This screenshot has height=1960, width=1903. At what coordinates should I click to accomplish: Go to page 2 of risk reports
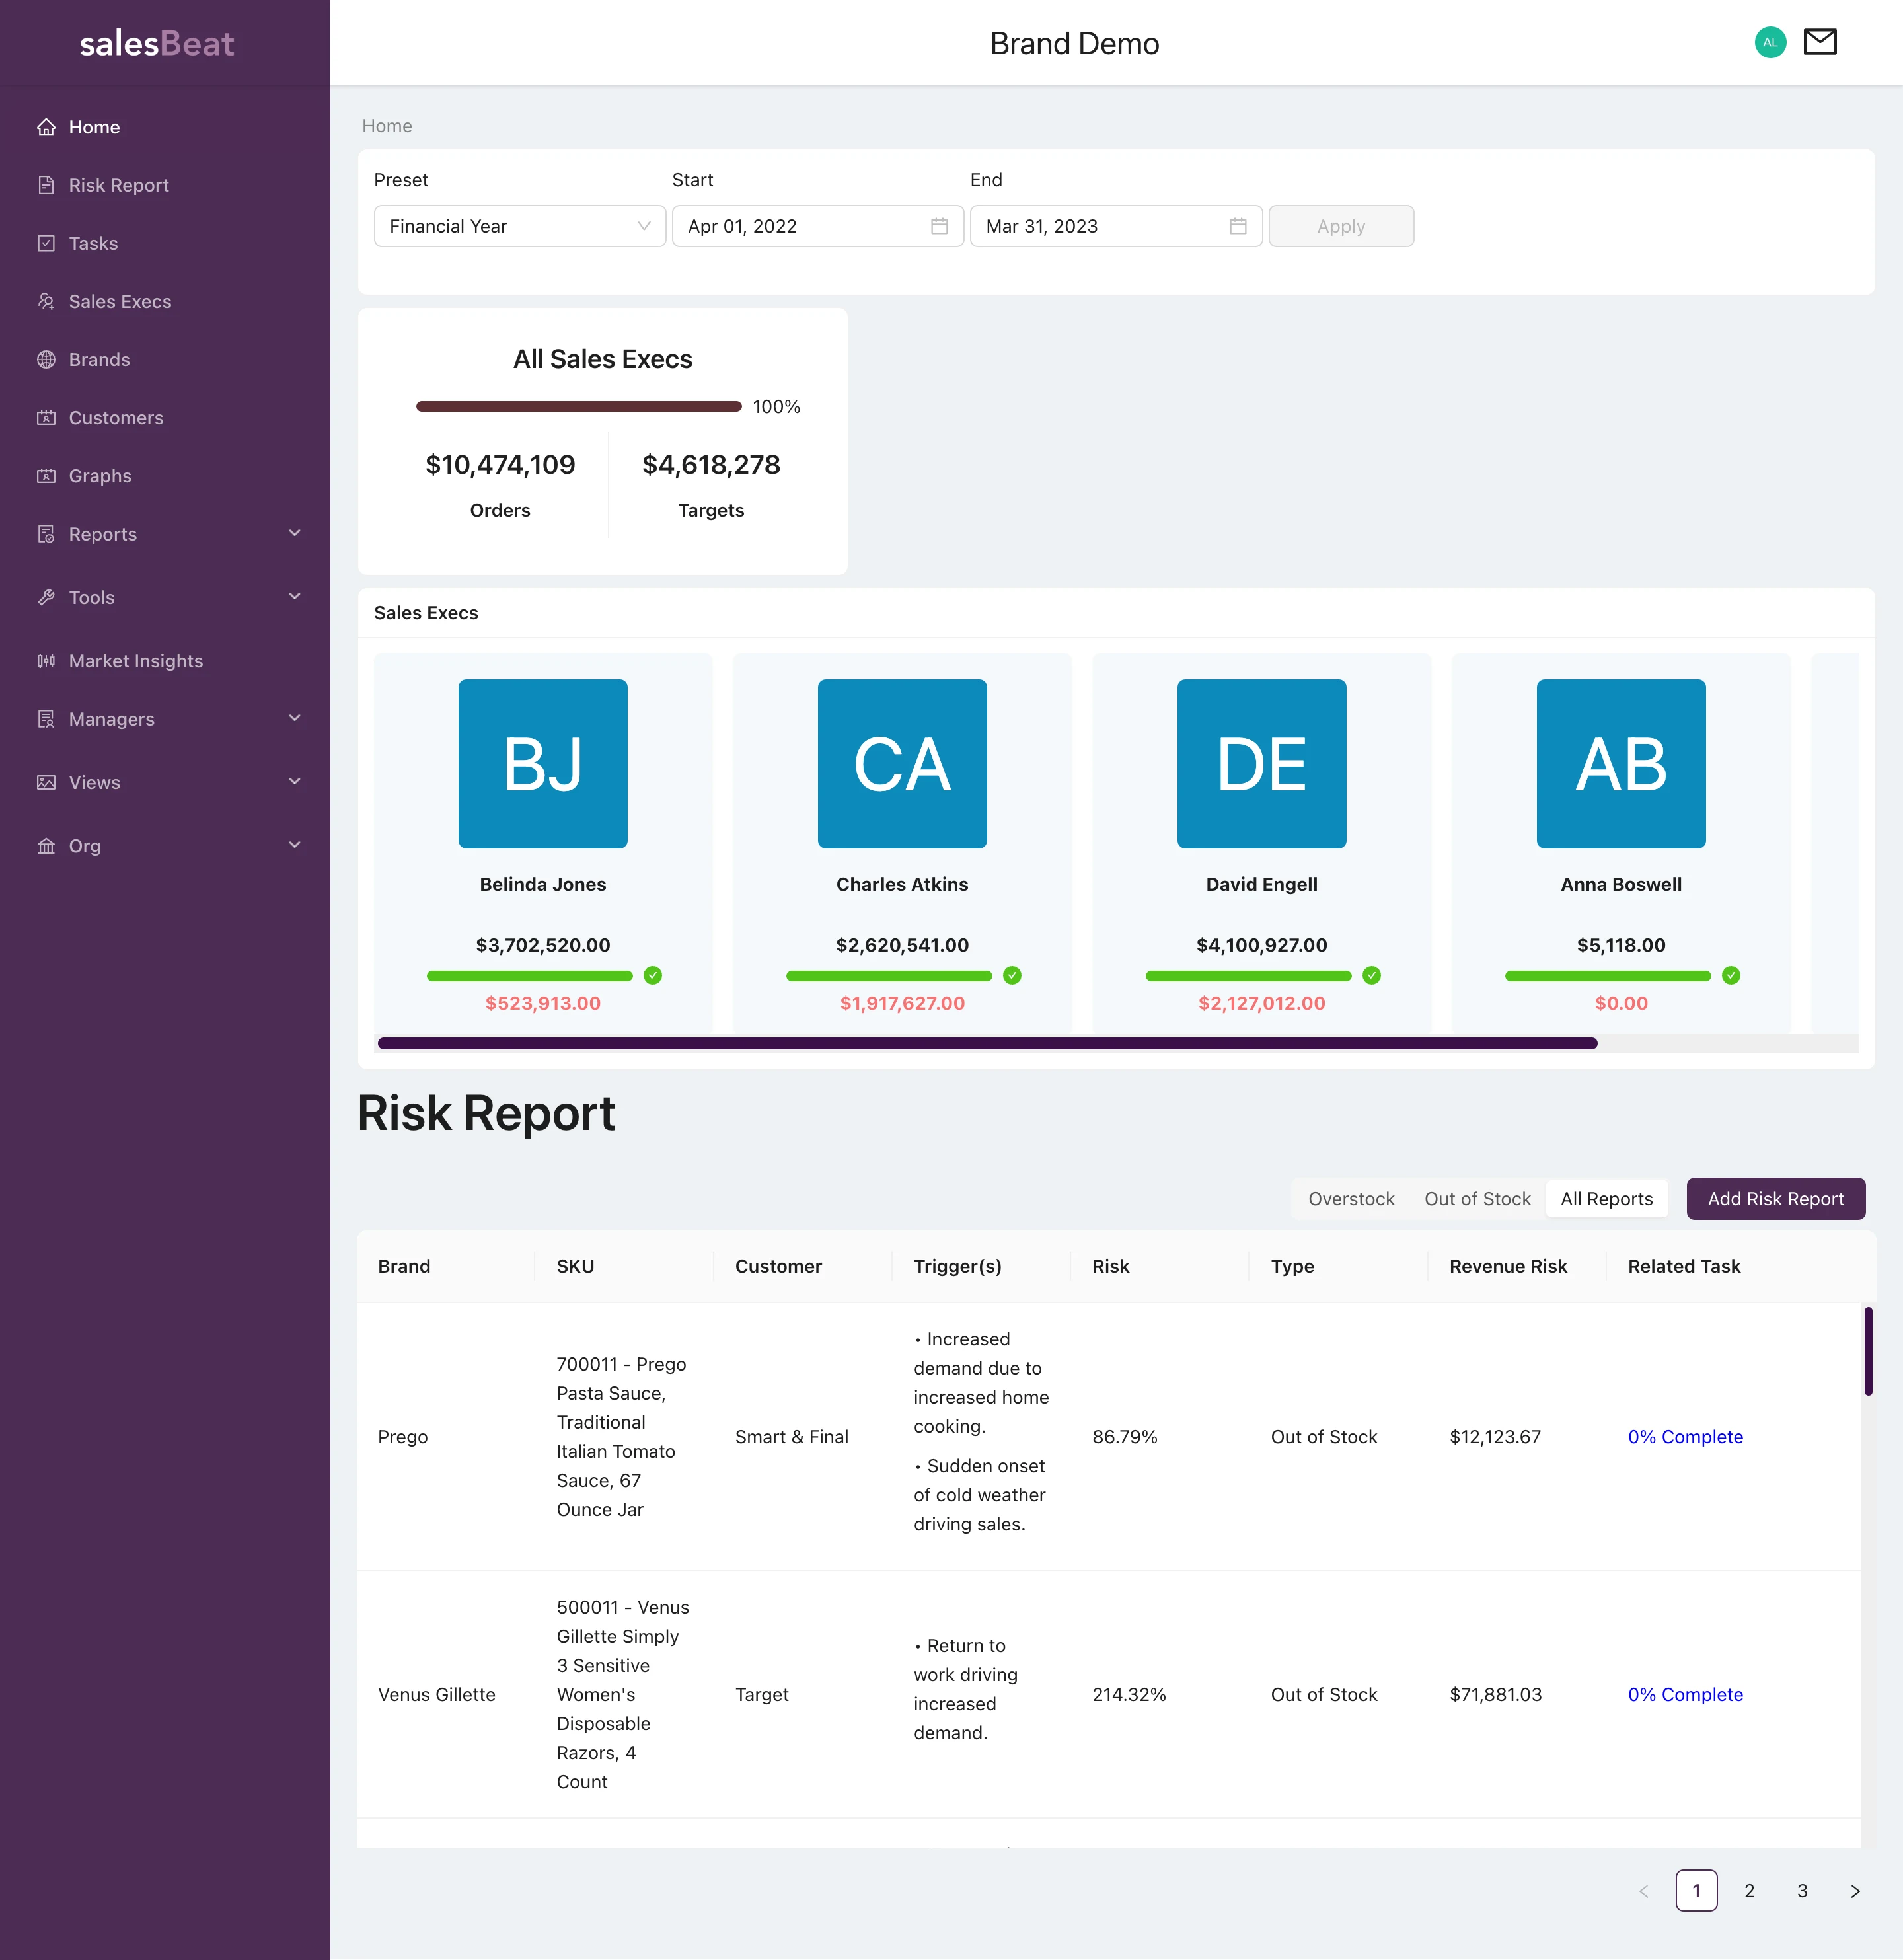tap(1748, 1890)
